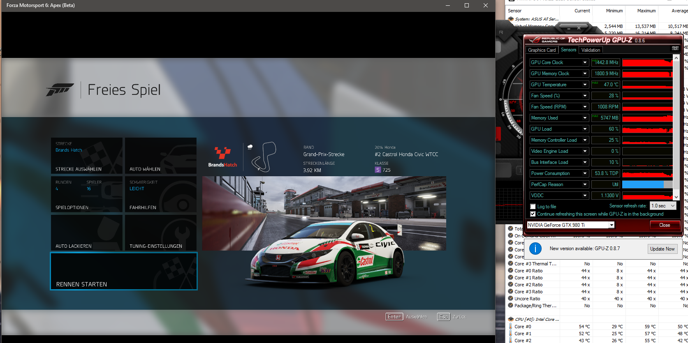
Task: Switch to the Graphics Card tab
Action: (x=542, y=50)
